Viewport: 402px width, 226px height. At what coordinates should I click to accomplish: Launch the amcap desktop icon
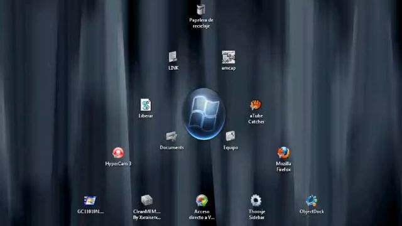[x=228, y=57]
